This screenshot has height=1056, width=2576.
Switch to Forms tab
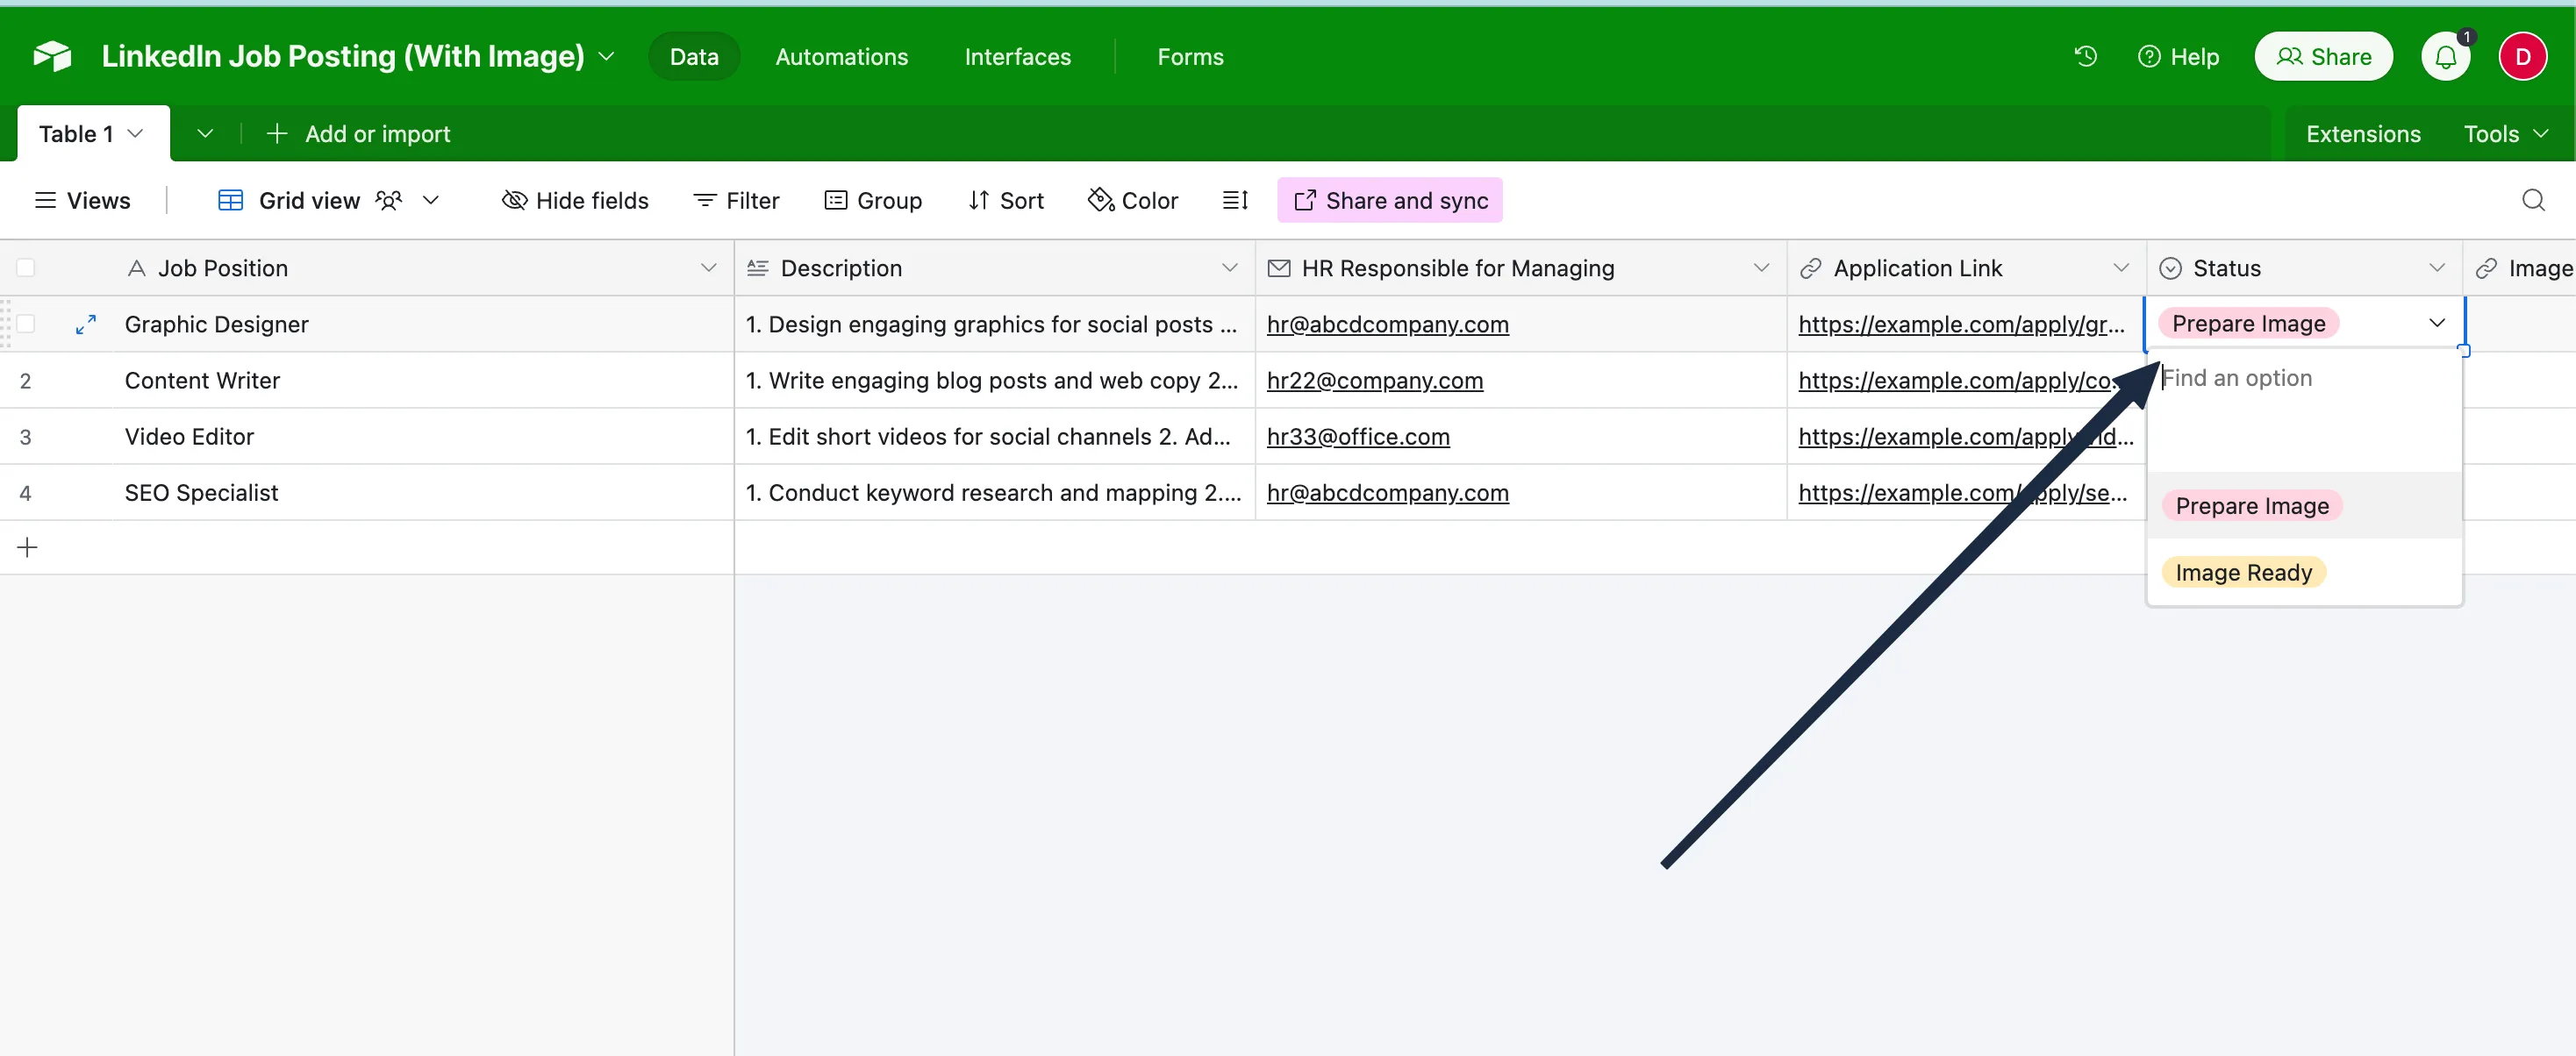coord(1190,57)
